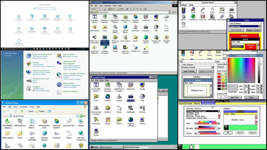267x150 pixels.
Task: Expand the Hotdog Stand color scheme dropdown
Action: click(x=260, y=26)
